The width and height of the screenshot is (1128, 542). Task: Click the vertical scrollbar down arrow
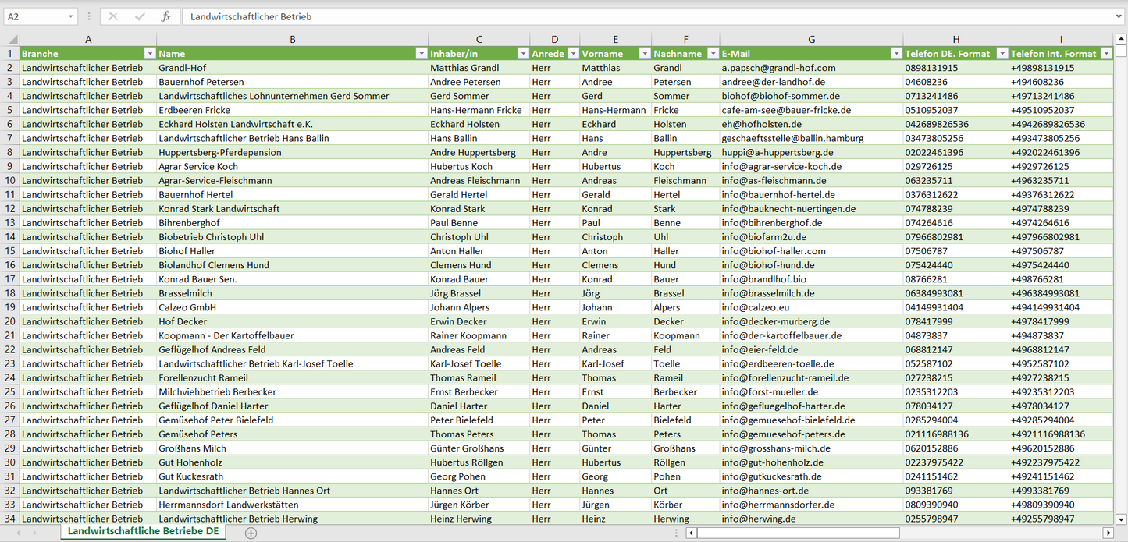point(1121,519)
